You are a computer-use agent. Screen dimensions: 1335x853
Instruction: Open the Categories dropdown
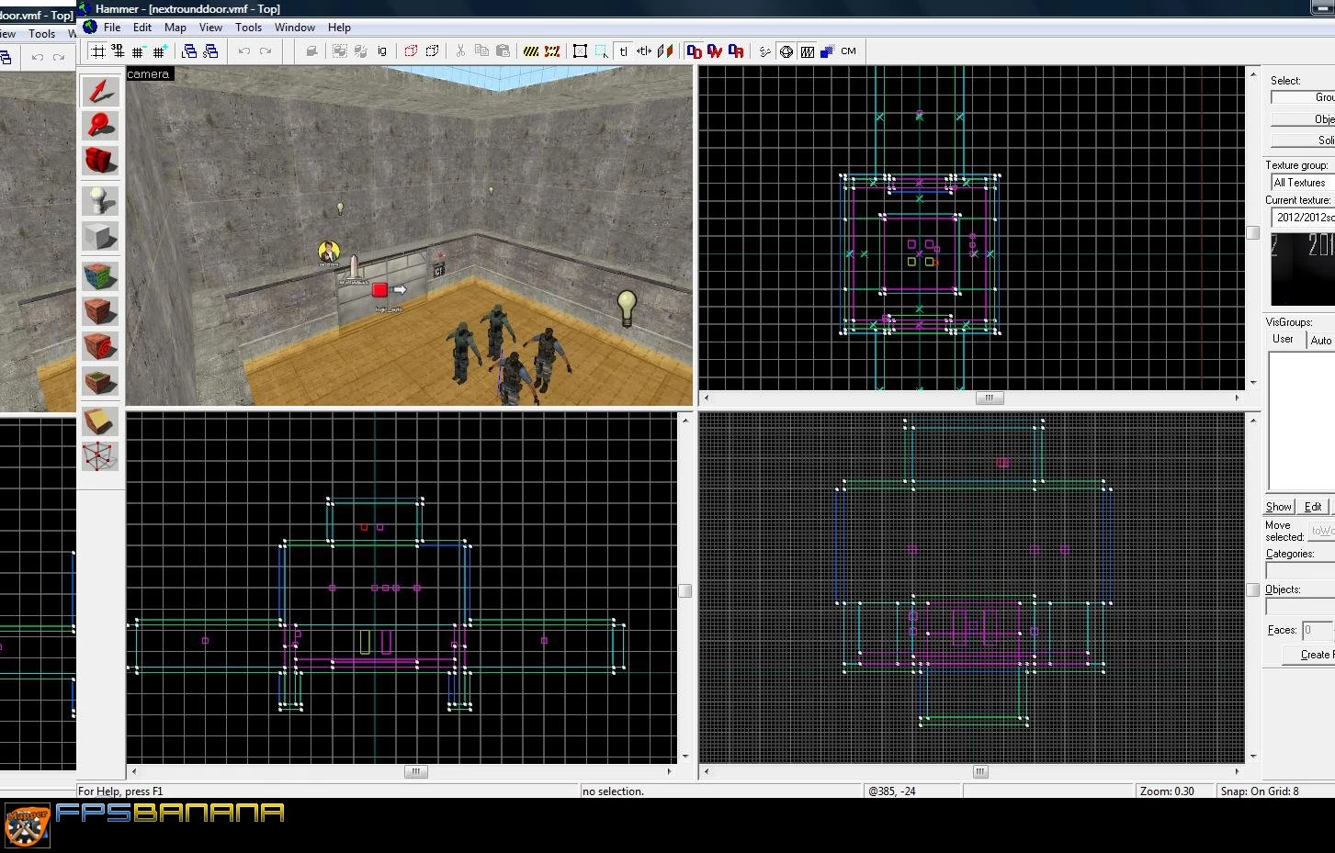1300,570
